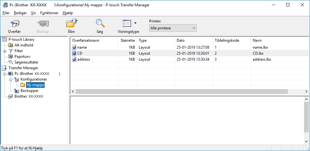
Task: Click the Backupper icon in the tree
Action: (16, 91)
